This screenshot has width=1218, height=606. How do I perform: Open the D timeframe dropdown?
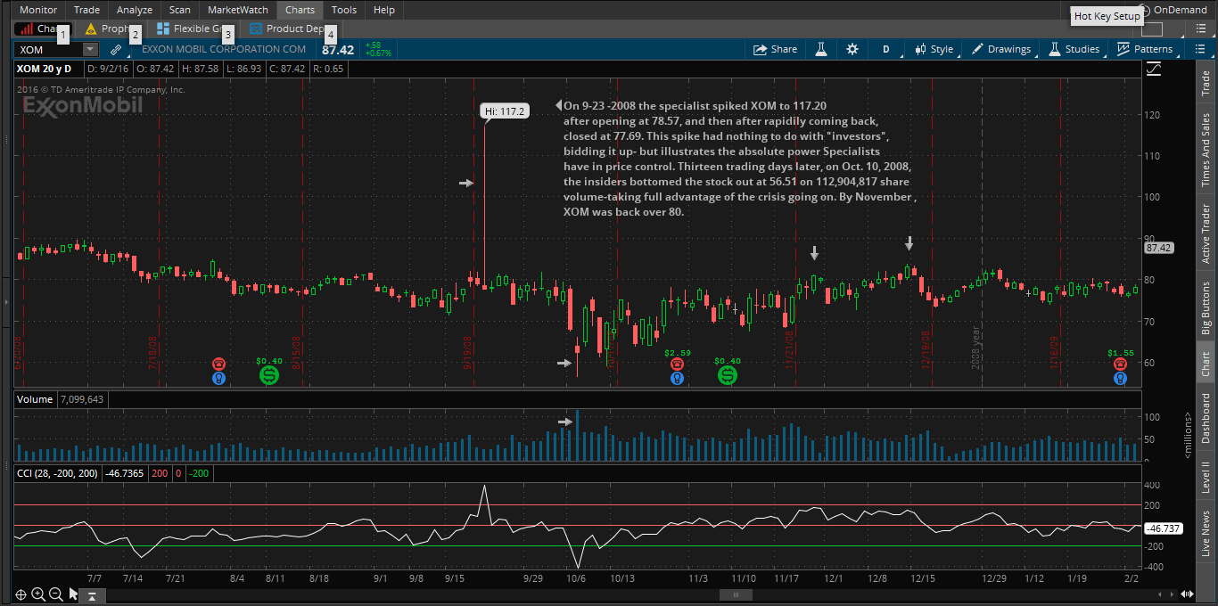click(x=885, y=50)
